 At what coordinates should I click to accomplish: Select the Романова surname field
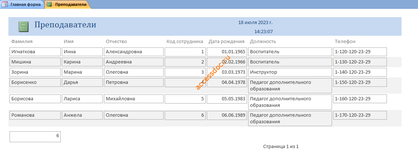click(35, 115)
